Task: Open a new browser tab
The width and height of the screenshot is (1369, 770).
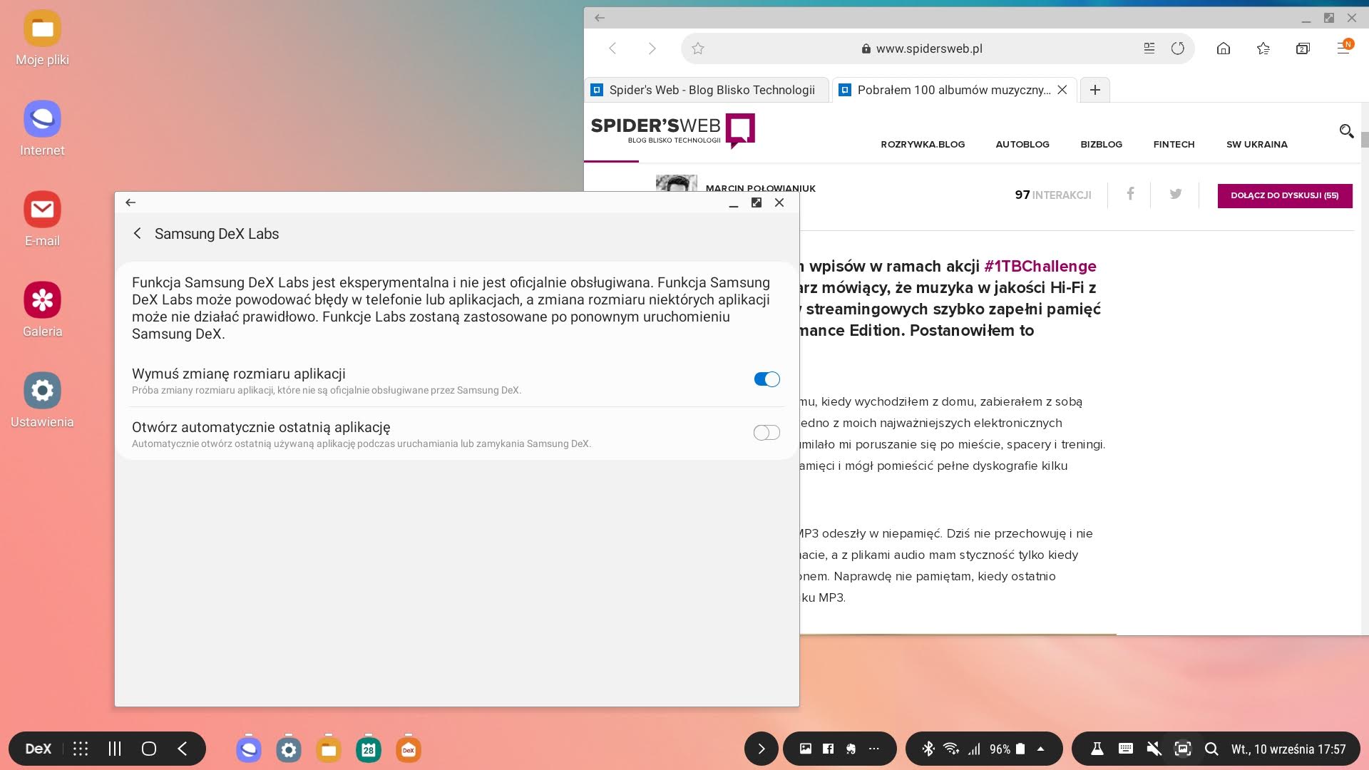Action: [1095, 90]
